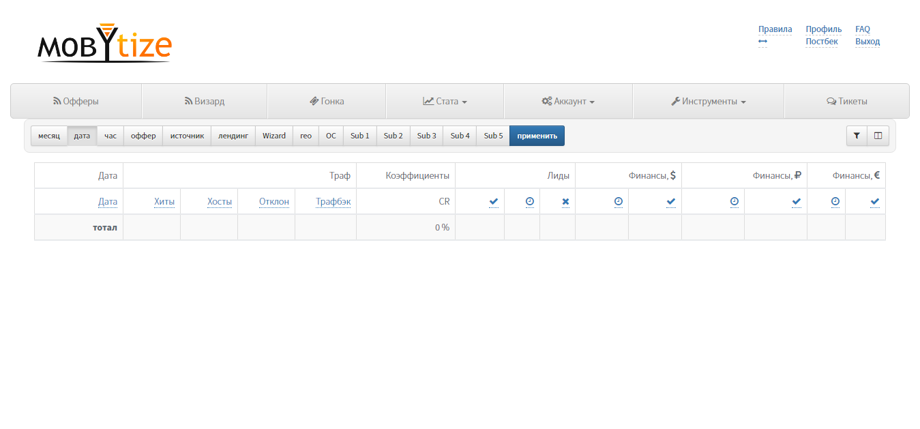Click the тотал row label
The width and height of the screenshot is (920, 429).
[x=105, y=227]
